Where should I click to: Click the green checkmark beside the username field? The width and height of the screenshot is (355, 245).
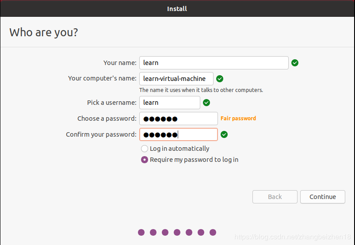click(x=206, y=103)
